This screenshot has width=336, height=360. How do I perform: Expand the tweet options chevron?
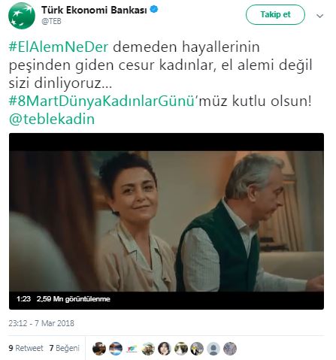(319, 16)
